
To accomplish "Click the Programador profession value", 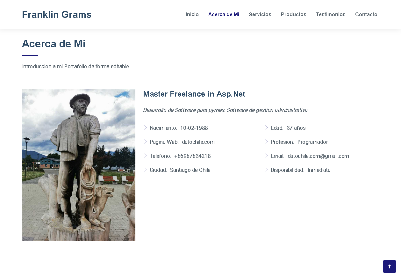I will pos(312,142).
